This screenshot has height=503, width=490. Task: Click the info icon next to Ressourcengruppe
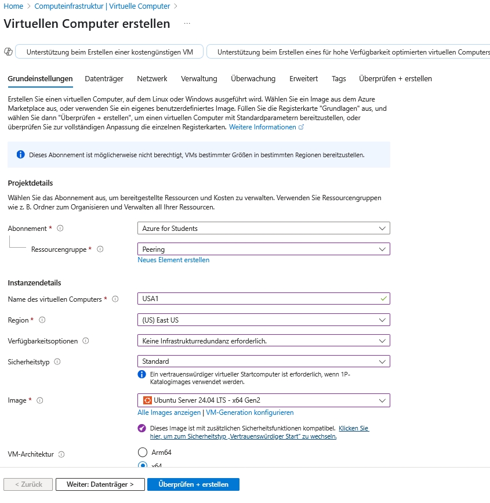[x=100, y=249]
